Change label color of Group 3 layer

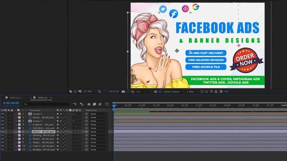tap(19, 114)
